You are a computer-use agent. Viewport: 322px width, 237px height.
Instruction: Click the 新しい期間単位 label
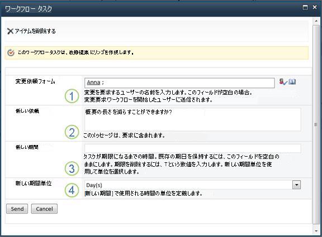(34, 183)
